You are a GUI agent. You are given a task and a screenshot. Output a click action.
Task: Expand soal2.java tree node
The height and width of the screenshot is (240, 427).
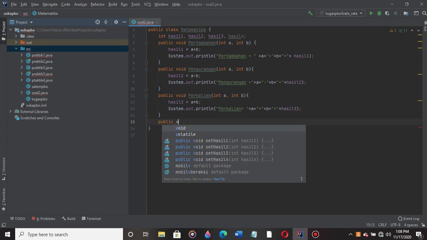click(22, 93)
